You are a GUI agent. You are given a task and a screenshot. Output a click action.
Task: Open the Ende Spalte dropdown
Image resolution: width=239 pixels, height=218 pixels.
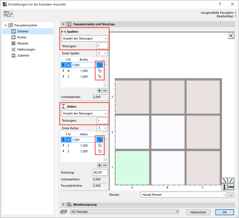click(102, 53)
